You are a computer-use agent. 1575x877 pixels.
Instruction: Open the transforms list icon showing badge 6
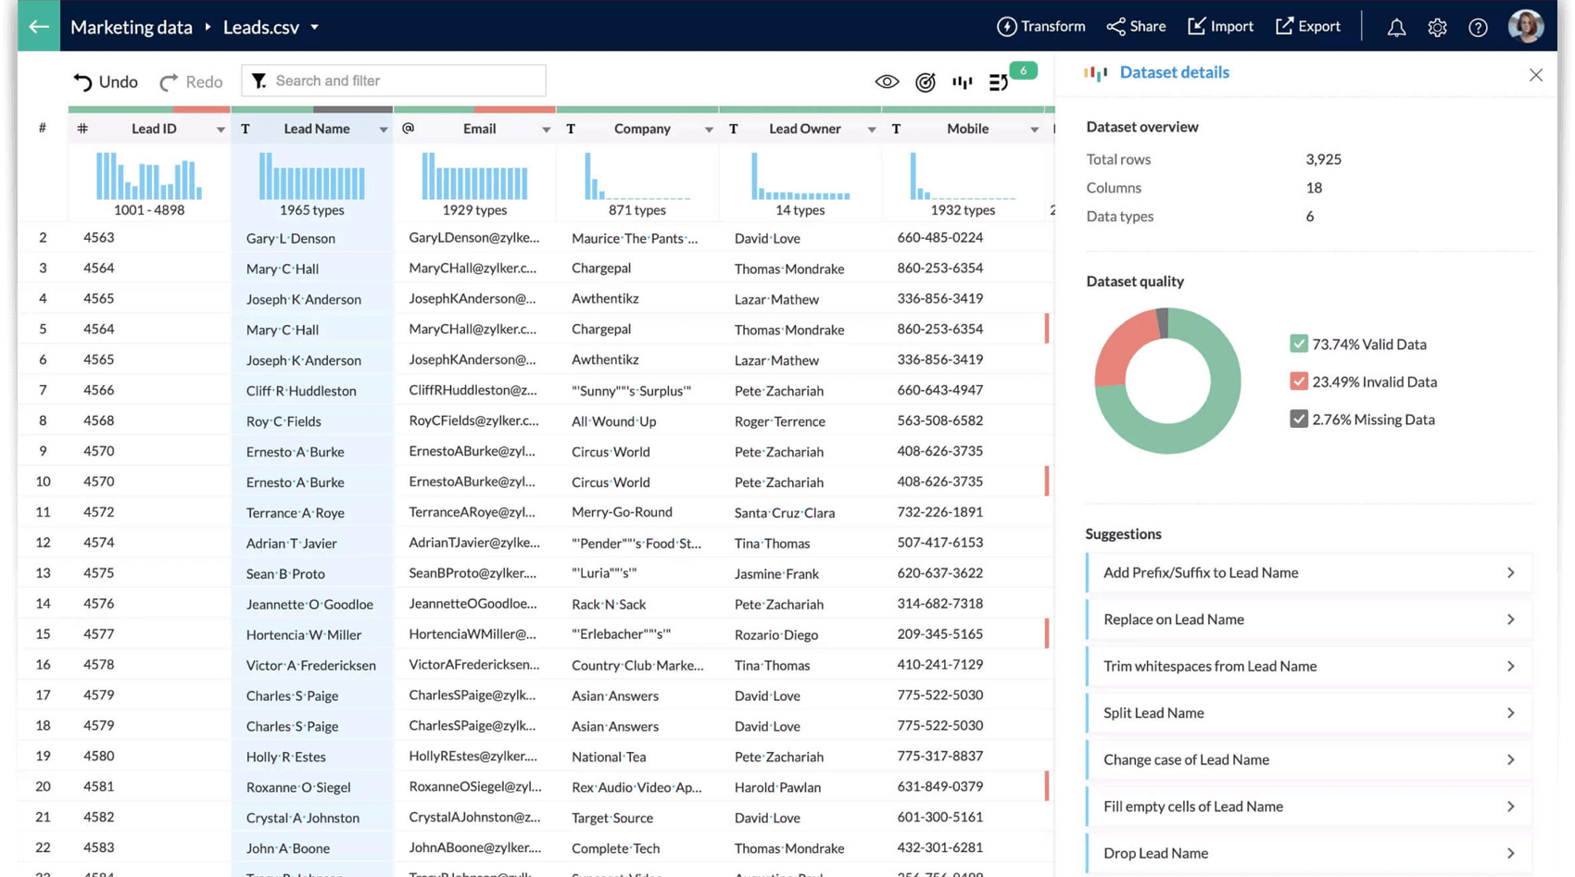pyautogui.click(x=999, y=81)
